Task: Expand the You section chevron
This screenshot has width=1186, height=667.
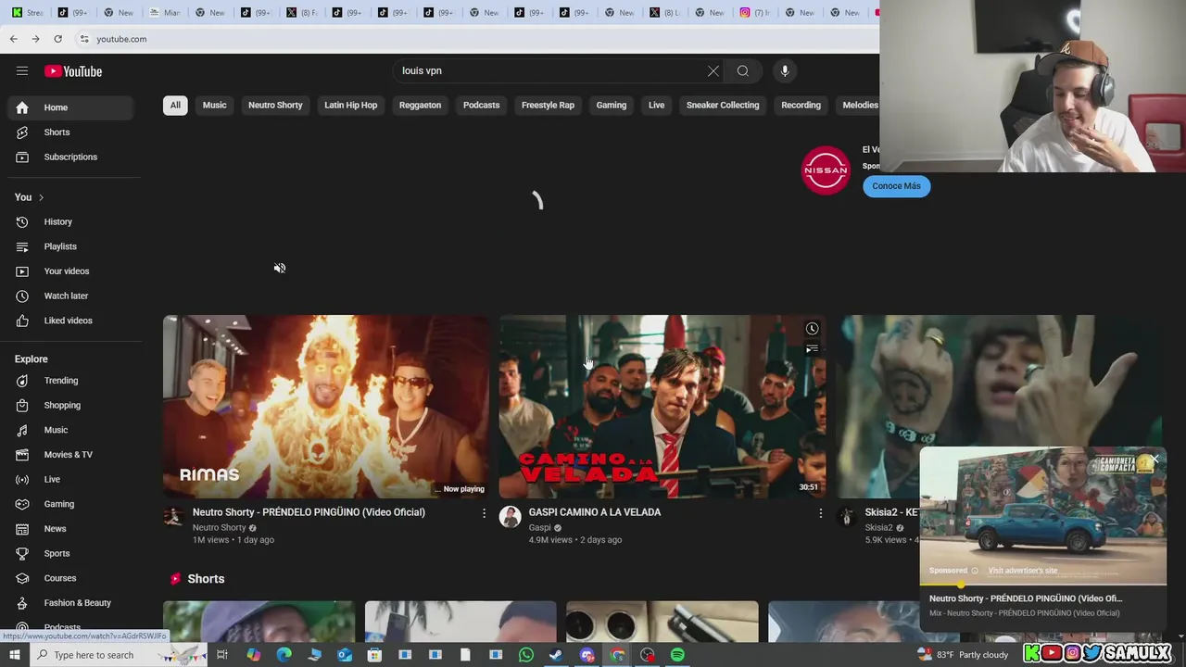Action: coord(41,197)
